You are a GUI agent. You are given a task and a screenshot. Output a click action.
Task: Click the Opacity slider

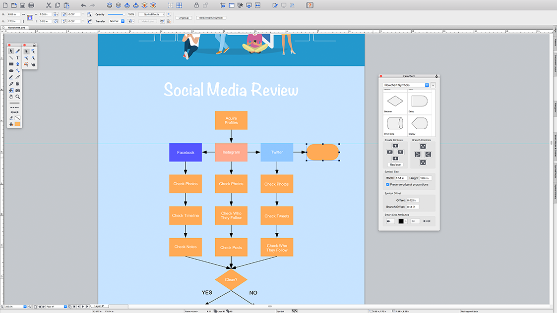[x=116, y=14]
